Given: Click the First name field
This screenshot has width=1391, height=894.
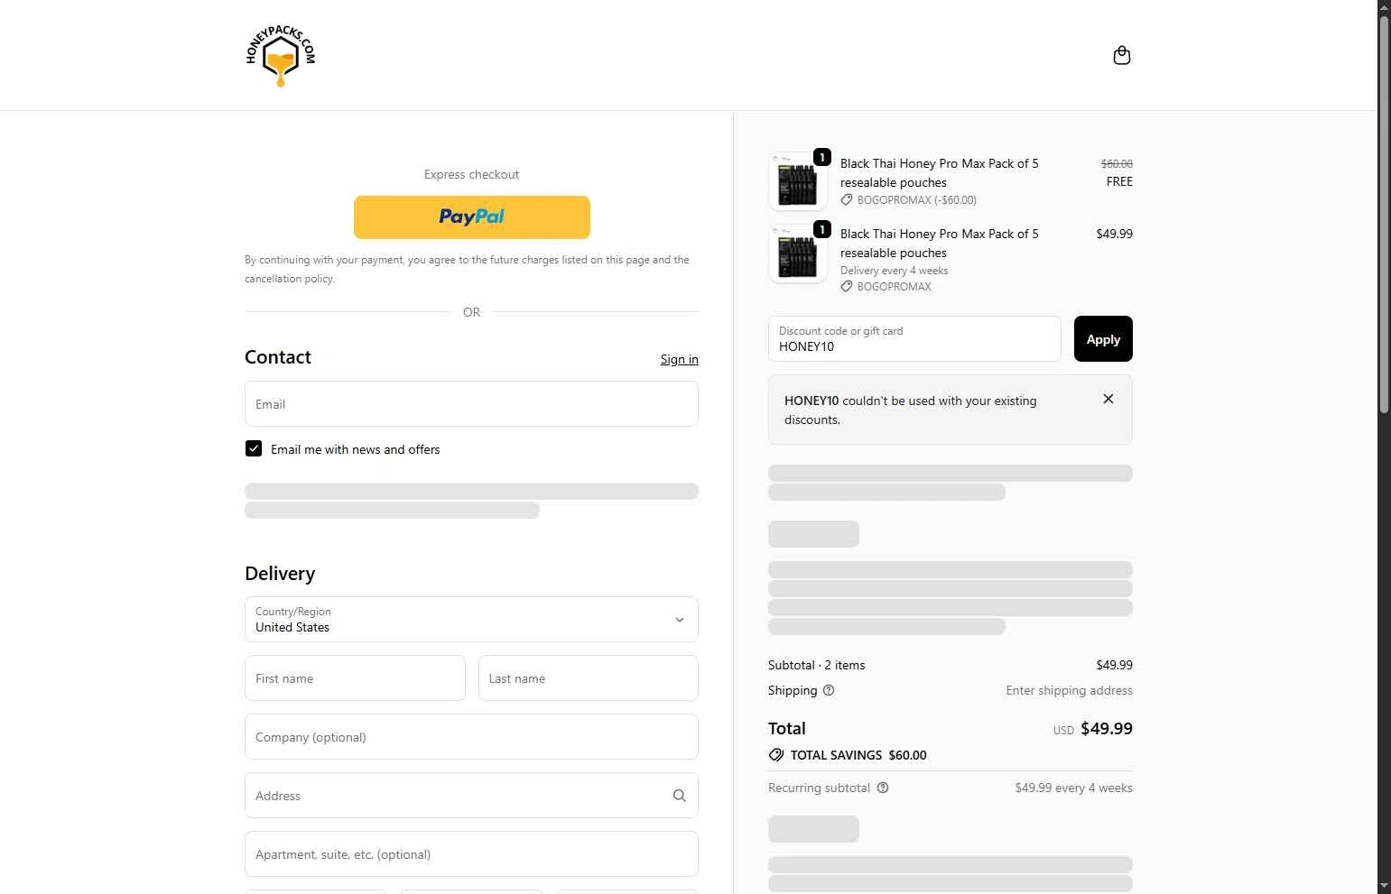Looking at the screenshot, I should [x=355, y=677].
